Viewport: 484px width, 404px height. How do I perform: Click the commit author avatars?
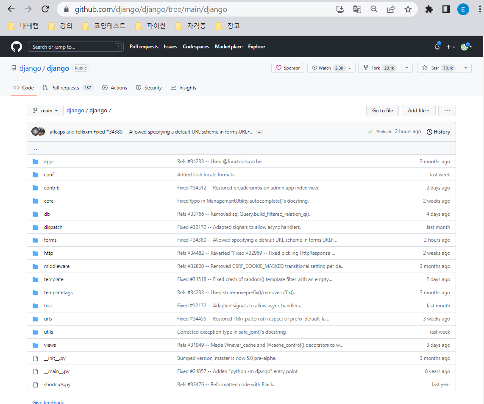[38, 131]
